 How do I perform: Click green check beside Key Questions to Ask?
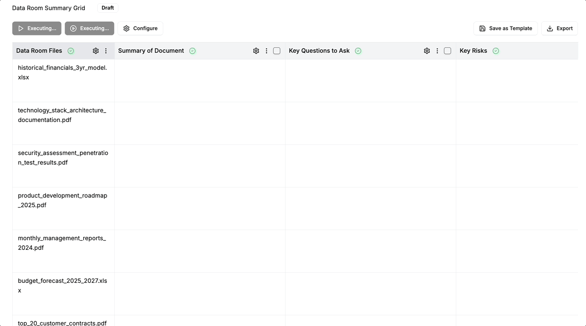click(358, 51)
